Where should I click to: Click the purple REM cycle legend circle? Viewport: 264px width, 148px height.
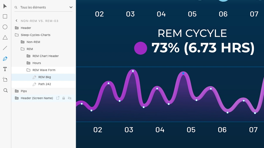tap(141, 48)
